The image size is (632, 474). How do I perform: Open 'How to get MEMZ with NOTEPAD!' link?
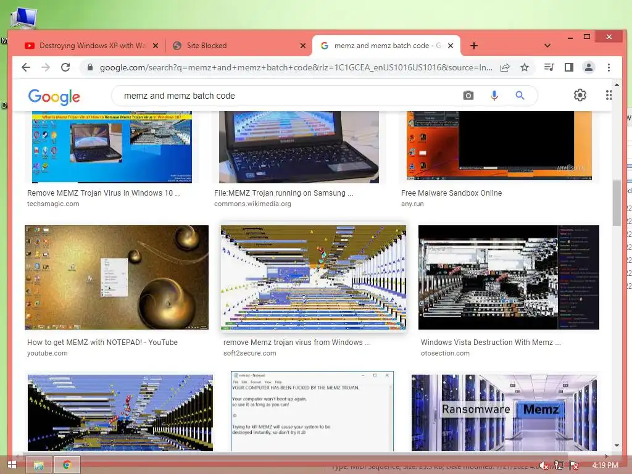coord(102,342)
